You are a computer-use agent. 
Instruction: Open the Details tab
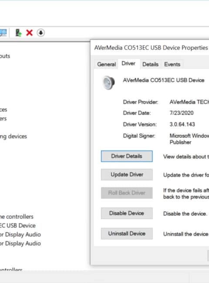pos(150,64)
